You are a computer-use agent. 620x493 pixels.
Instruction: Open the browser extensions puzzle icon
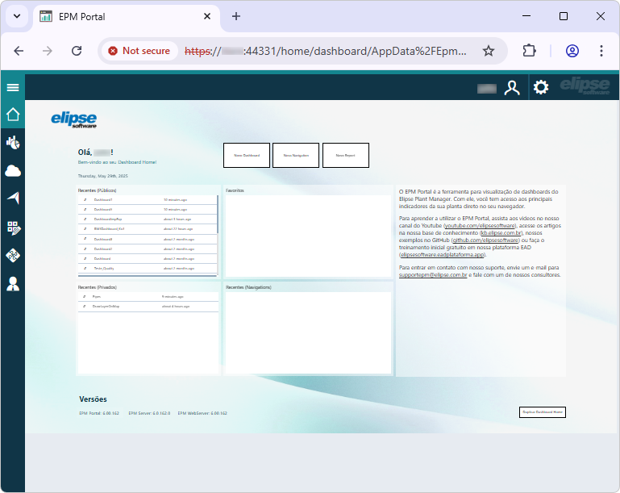pyautogui.click(x=529, y=51)
